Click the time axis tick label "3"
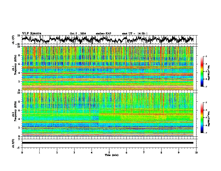 74,153
